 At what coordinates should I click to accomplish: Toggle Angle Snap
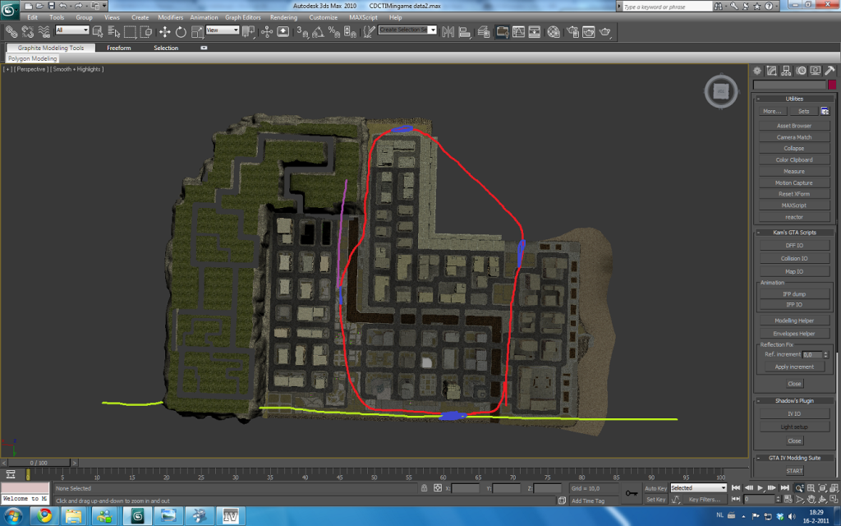(x=318, y=32)
